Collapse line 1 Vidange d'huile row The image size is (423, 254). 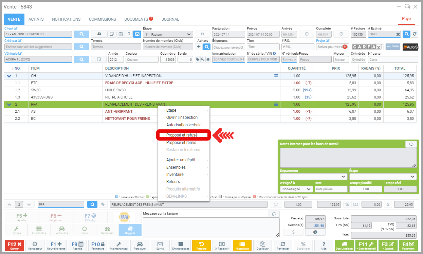(9, 76)
